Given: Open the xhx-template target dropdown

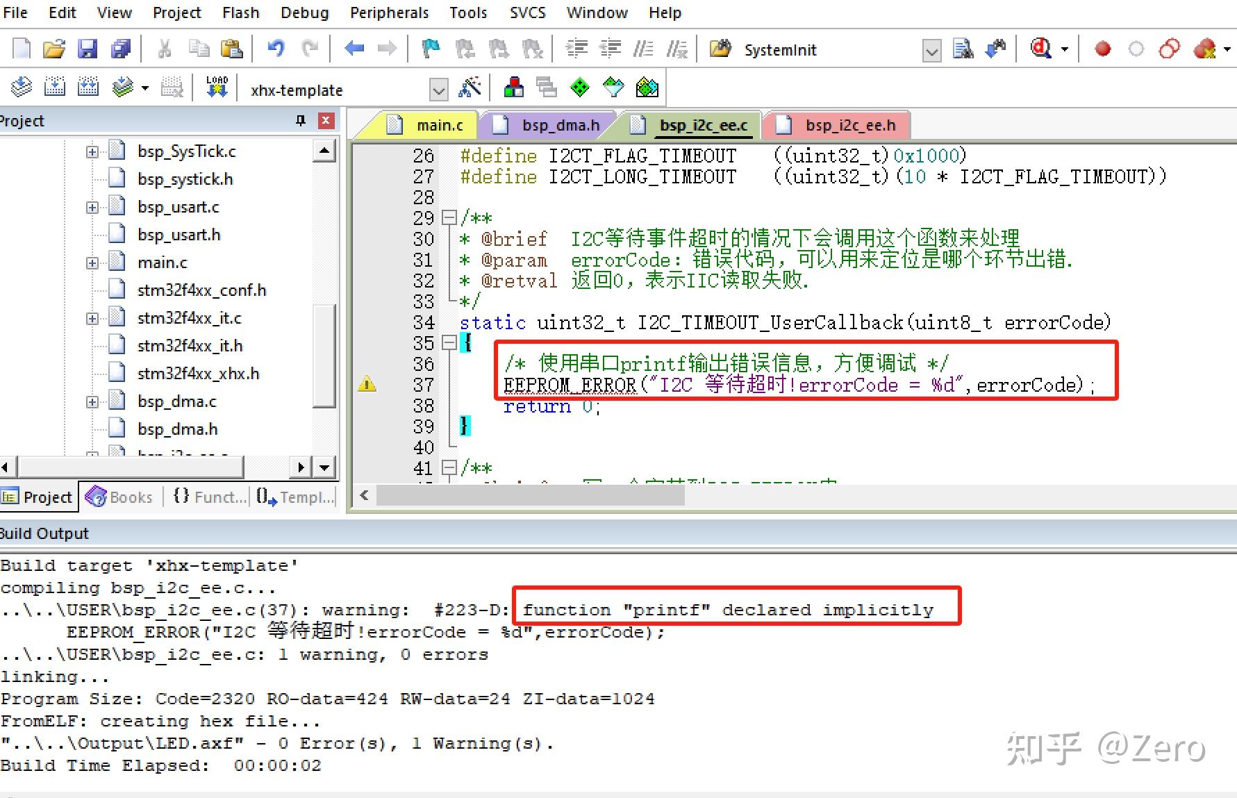Looking at the screenshot, I should pyautogui.click(x=439, y=90).
